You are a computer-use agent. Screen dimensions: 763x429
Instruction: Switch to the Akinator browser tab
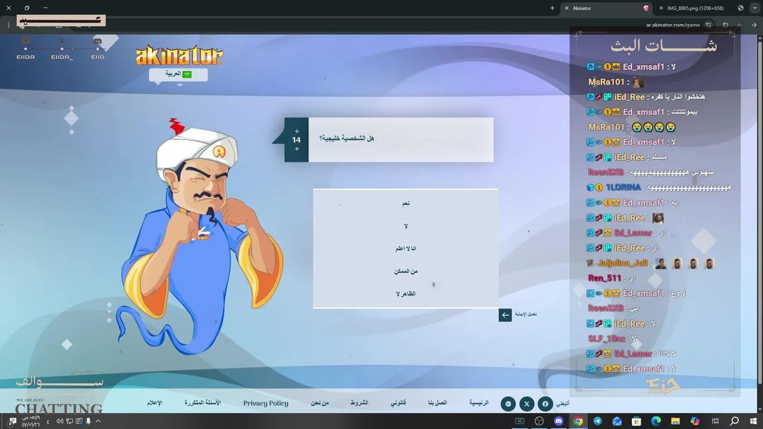pyautogui.click(x=607, y=8)
